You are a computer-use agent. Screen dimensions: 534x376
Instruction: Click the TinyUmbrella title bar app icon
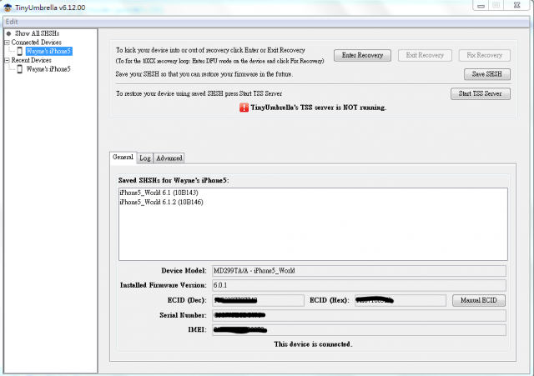pyautogui.click(x=8, y=8)
